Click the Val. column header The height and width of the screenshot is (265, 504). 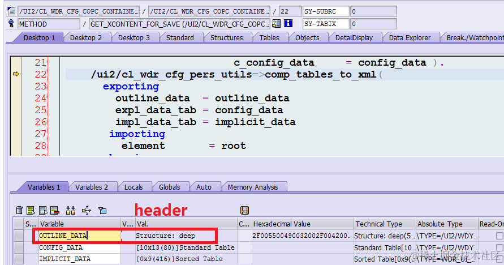pyautogui.click(x=186, y=224)
